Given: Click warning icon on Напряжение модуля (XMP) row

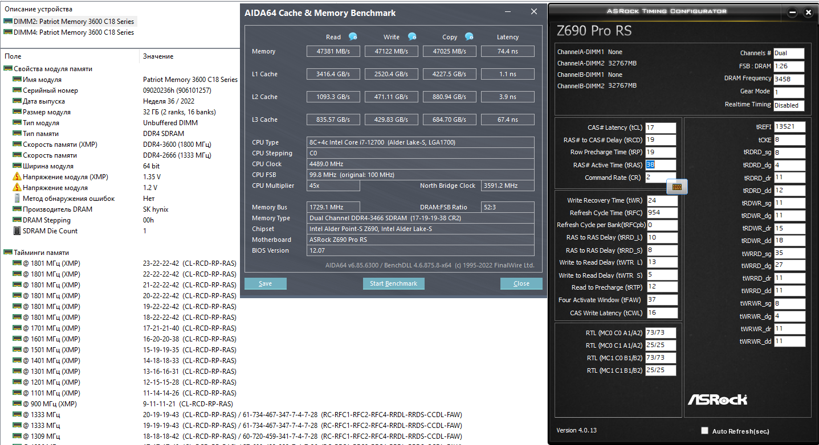Looking at the screenshot, I should 17,177.
